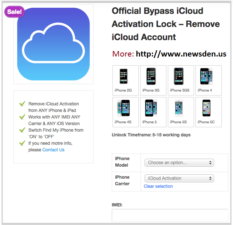The height and width of the screenshot is (225, 233).
Task: Pick the iPhone 5S model tile
Action: click(x=181, y=112)
